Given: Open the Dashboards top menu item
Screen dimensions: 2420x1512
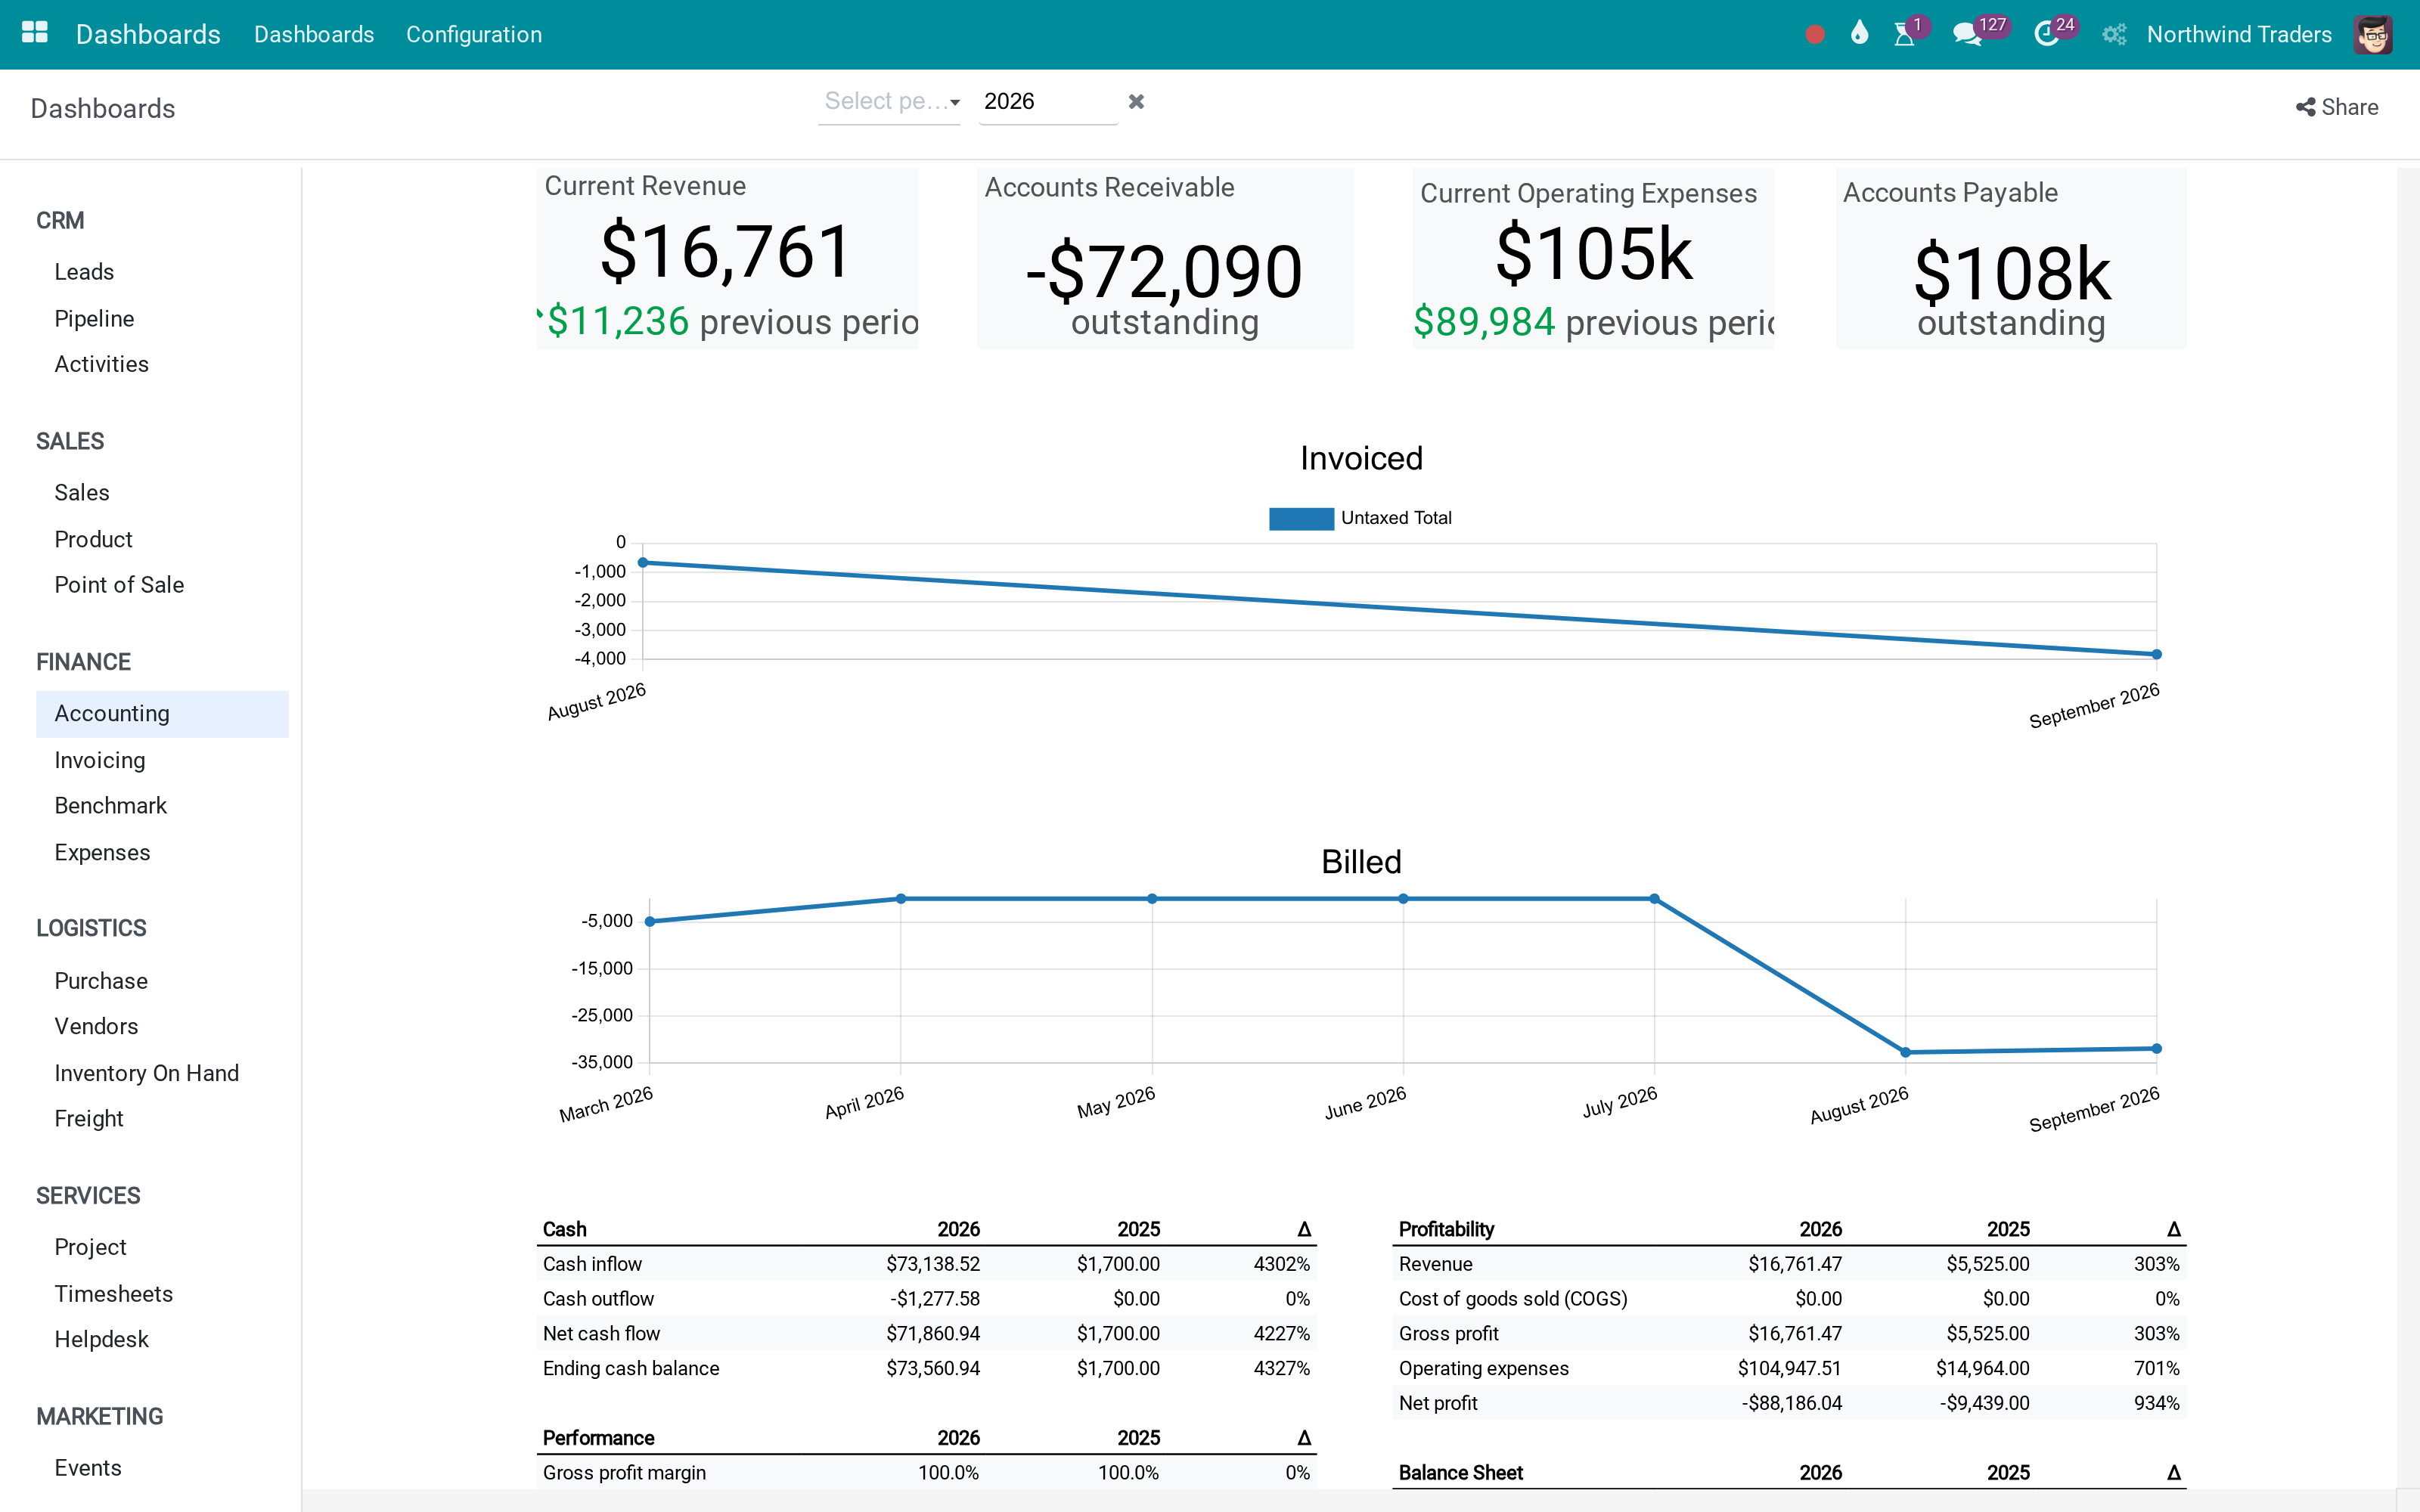Looking at the screenshot, I should click(314, 35).
